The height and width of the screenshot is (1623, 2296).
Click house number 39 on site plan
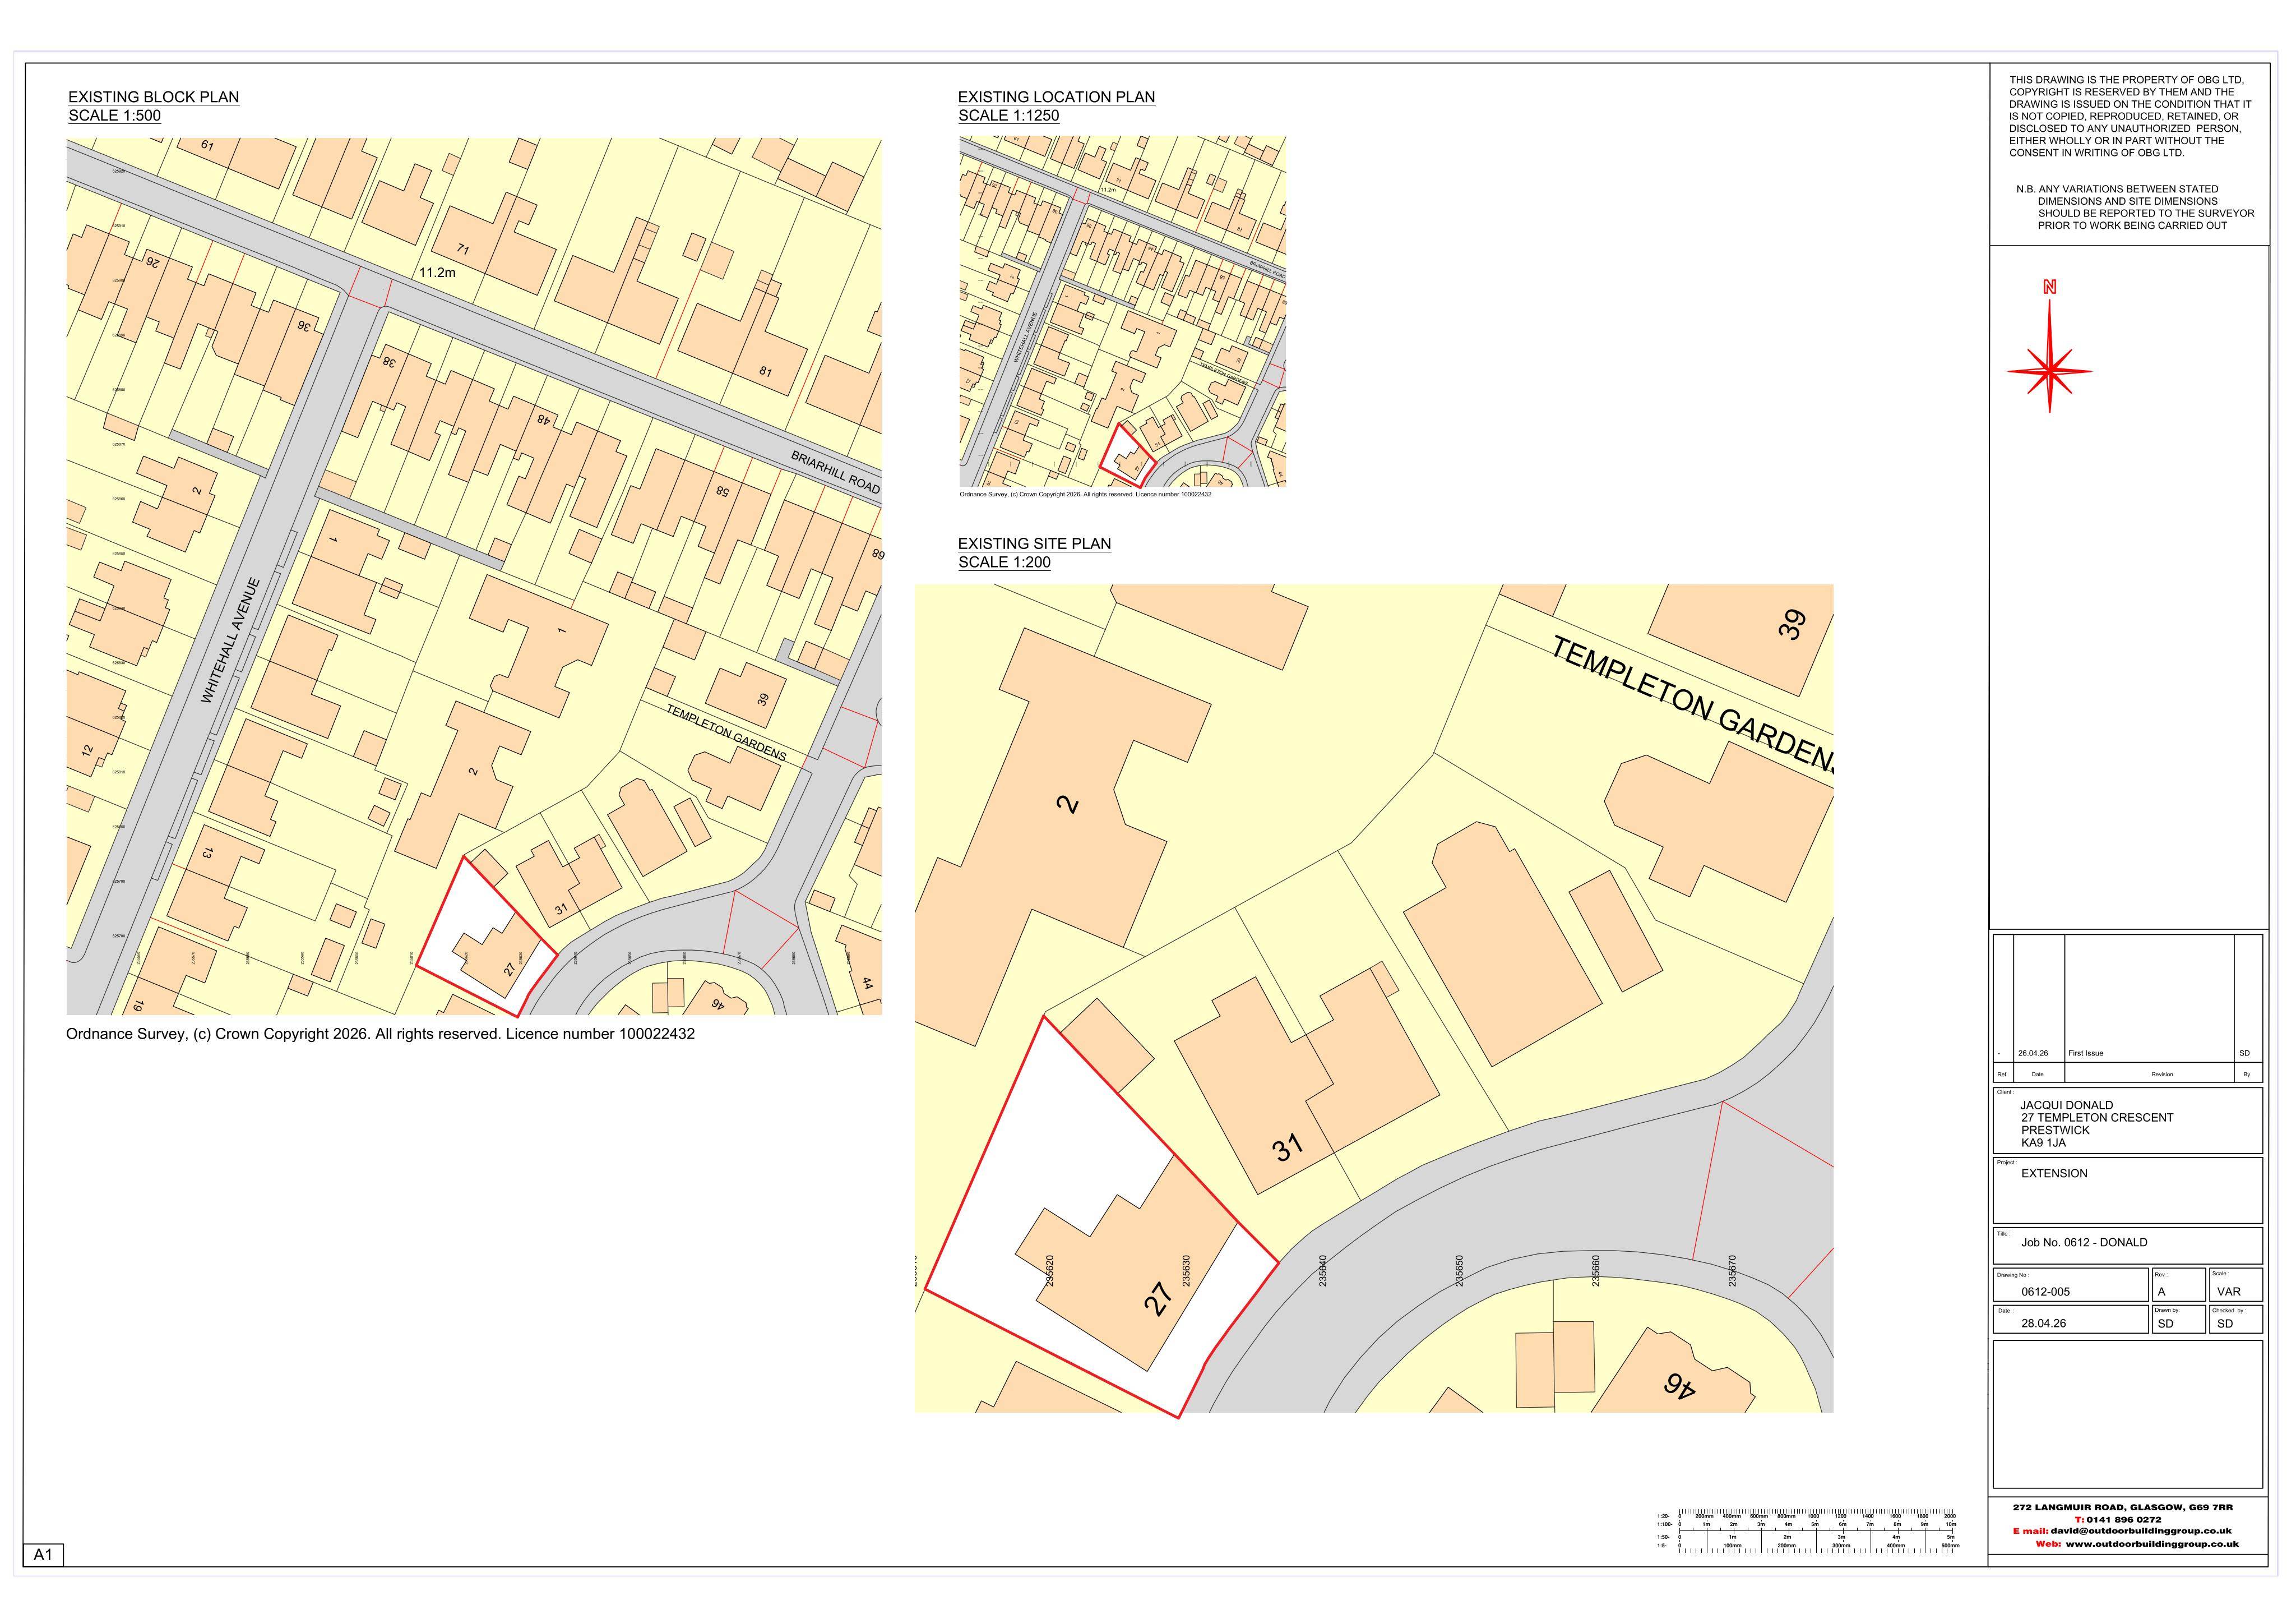pyautogui.click(x=1793, y=624)
